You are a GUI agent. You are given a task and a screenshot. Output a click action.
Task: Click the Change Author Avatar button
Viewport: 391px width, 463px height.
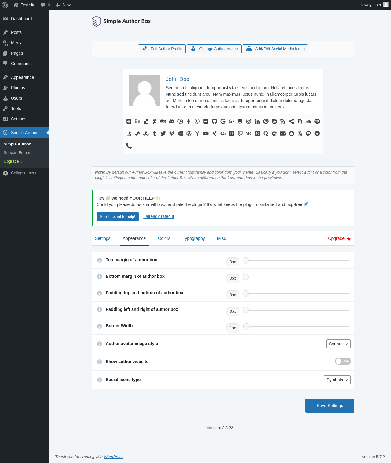click(214, 49)
